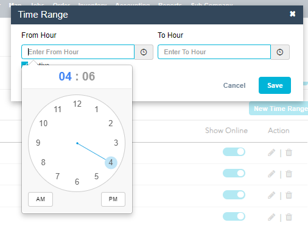The height and width of the screenshot is (228, 308).
Task: Pick hour 6 on the clock
Action: [77, 182]
